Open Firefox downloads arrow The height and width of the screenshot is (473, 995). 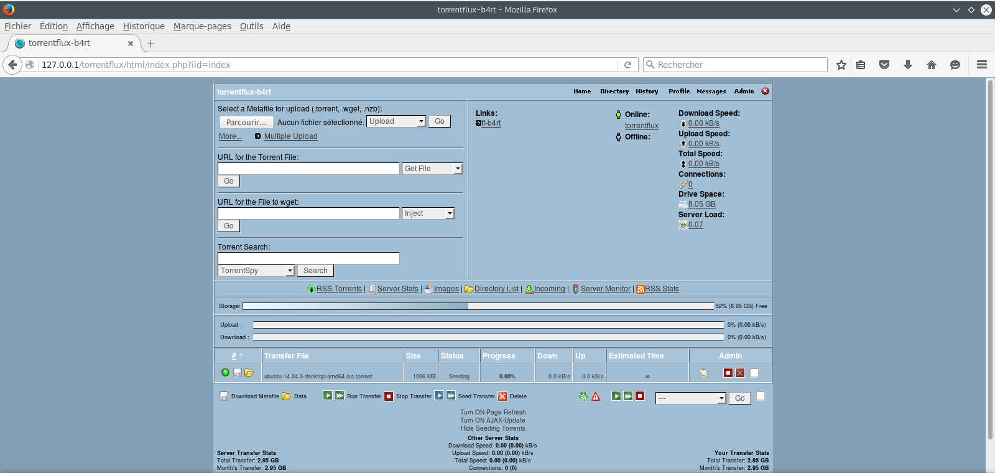coord(908,65)
